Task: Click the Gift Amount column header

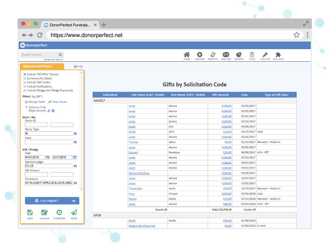Action: 220,95
